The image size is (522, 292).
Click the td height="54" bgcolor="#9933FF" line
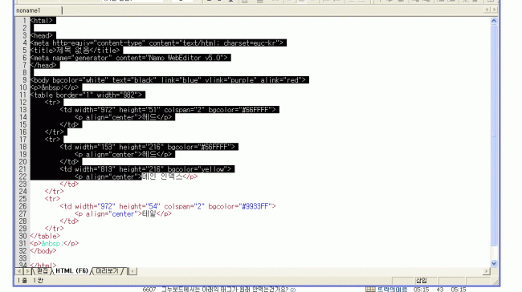[168, 206]
